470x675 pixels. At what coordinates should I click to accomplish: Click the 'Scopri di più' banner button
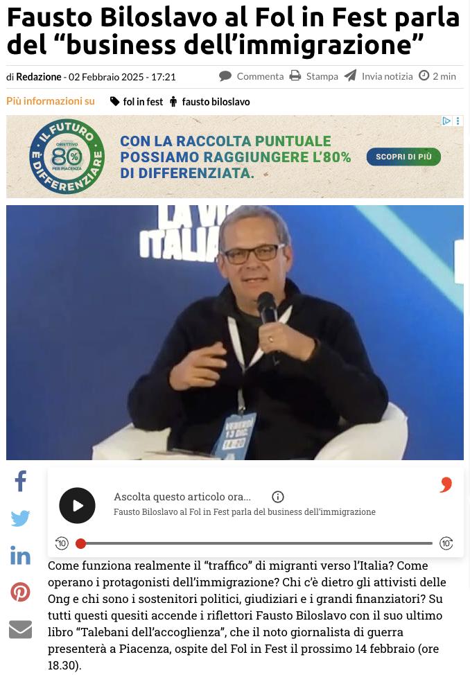[403, 157]
